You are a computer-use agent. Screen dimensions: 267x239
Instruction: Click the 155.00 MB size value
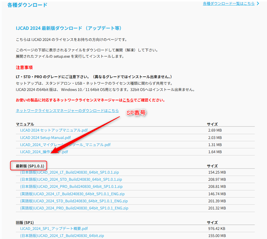point(217,236)
